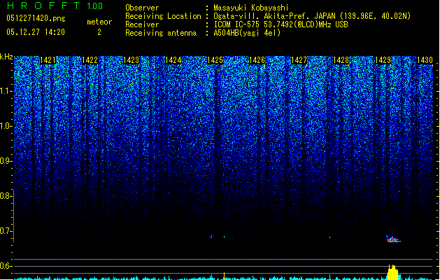Click the faint echo blip below 1425
Screen dimensions: 440x280
[211, 237]
